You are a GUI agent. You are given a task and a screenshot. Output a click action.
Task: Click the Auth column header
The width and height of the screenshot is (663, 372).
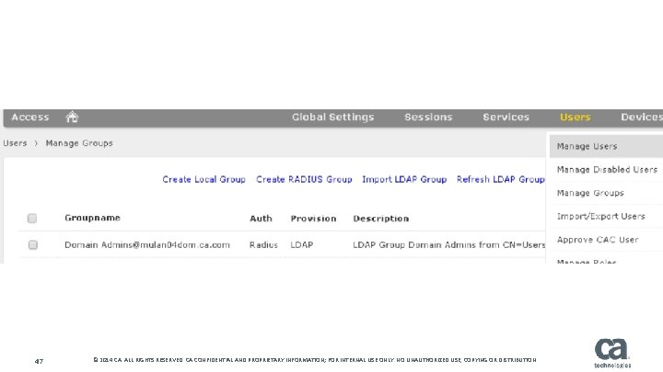(x=261, y=219)
